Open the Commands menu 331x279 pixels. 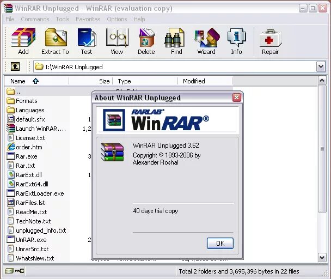coord(35,19)
